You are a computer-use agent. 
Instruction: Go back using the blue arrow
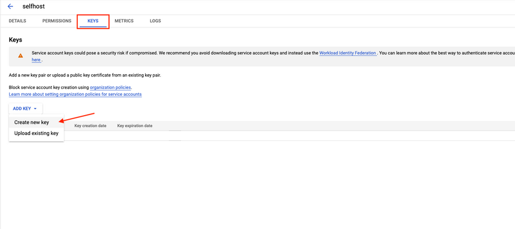click(10, 6)
